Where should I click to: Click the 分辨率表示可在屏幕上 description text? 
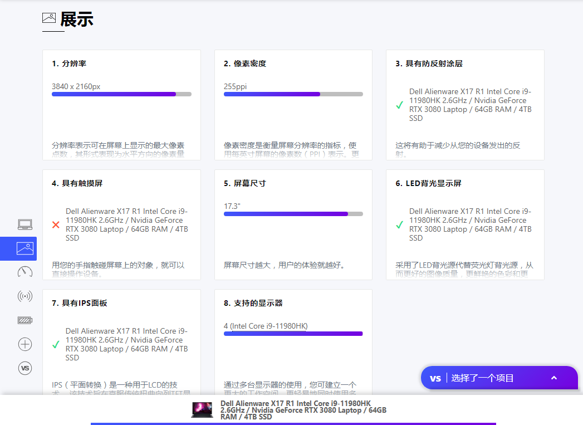pyautogui.click(x=118, y=149)
